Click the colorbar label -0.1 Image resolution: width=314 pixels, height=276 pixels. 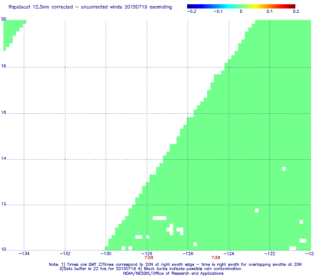click(218, 11)
